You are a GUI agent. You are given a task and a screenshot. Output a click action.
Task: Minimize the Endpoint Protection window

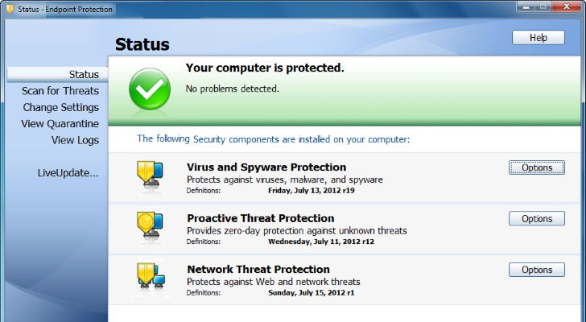click(x=526, y=7)
